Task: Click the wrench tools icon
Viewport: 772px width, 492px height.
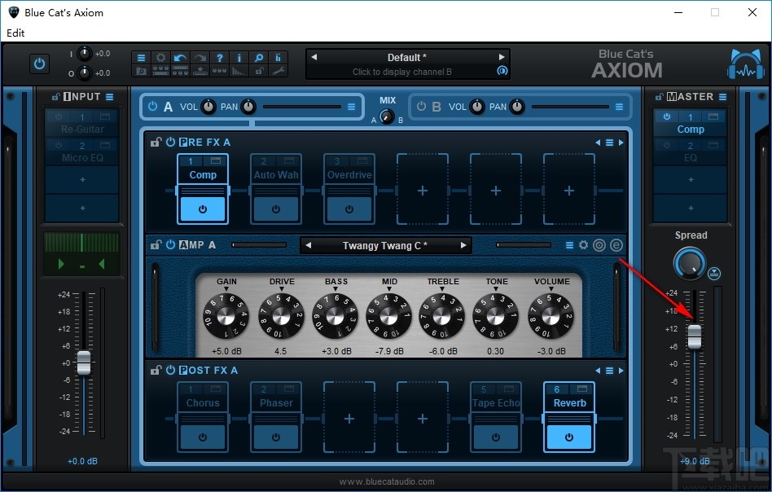Action: (279, 71)
